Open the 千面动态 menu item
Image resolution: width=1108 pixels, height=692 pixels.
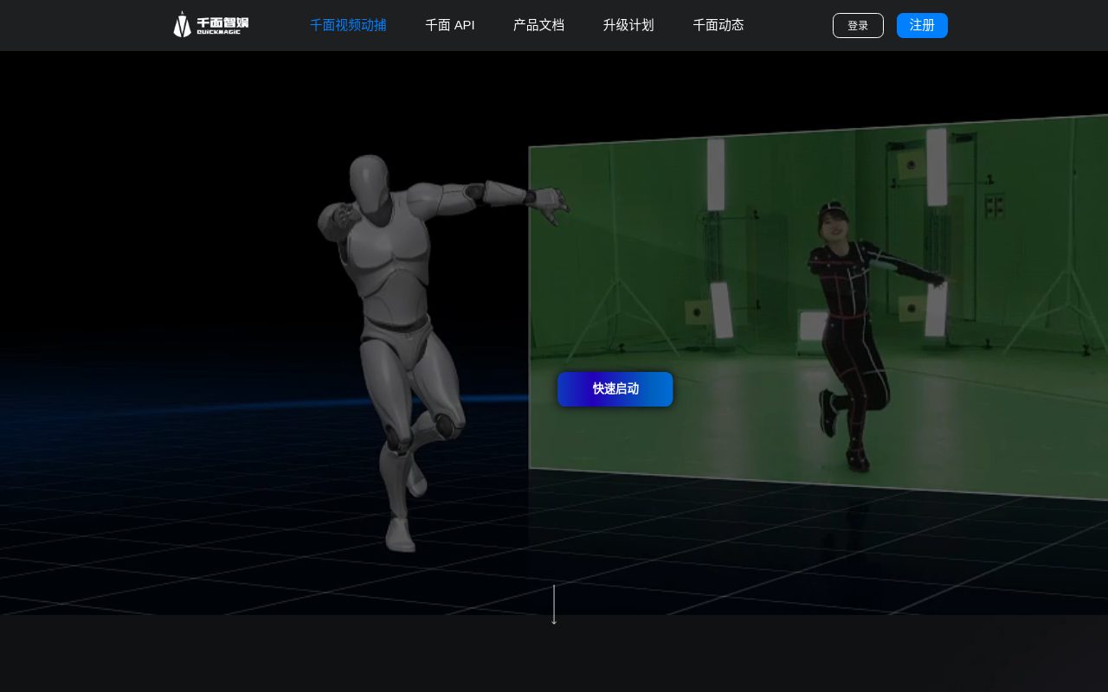tap(718, 25)
